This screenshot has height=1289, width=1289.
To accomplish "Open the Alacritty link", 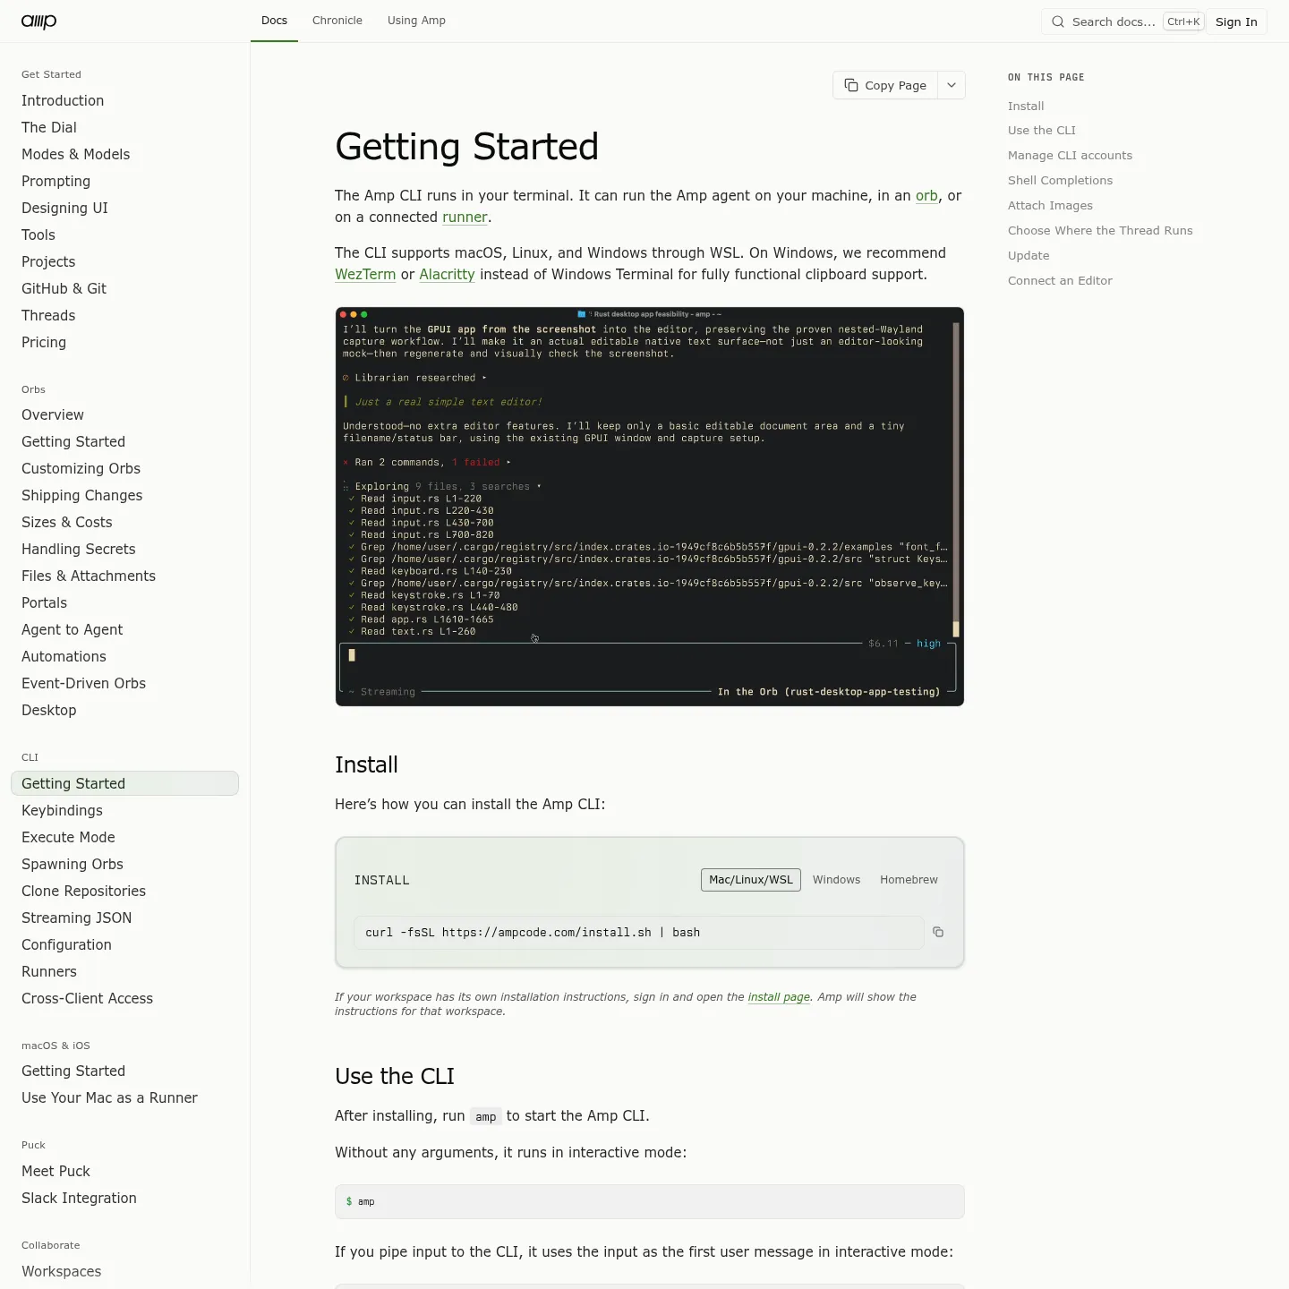I will tap(447, 274).
